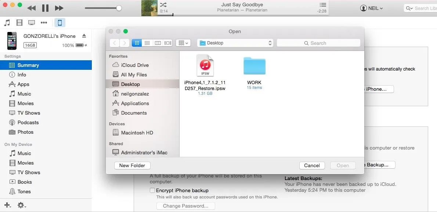Open the item arrangement dropdown
The image size is (437, 212).
[x=183, y=43]
